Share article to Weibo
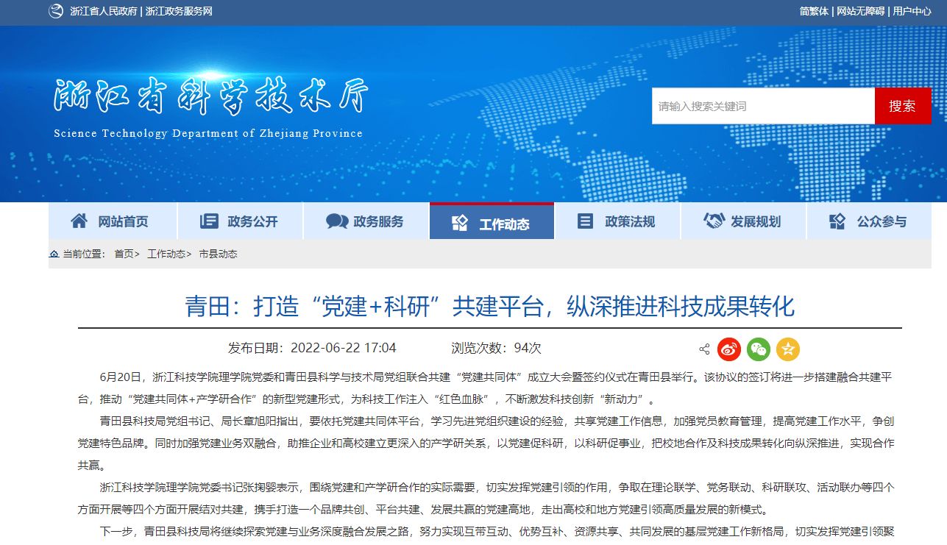Image resolution: width=947 pixels, height=545 pixels. [729, 349]
